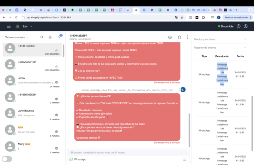
Task: Click checkmark status on Many row
Action: pos(56,148)
